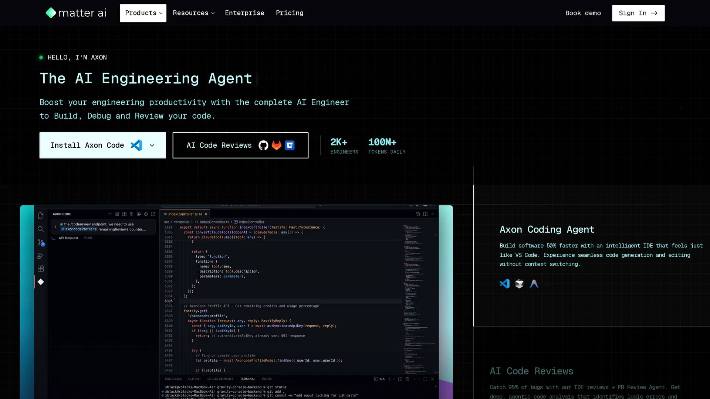The image size is (710, 399).
Task: Click the Cursor cube icon under Axon Coding Agent
Action: pos(519,284)
